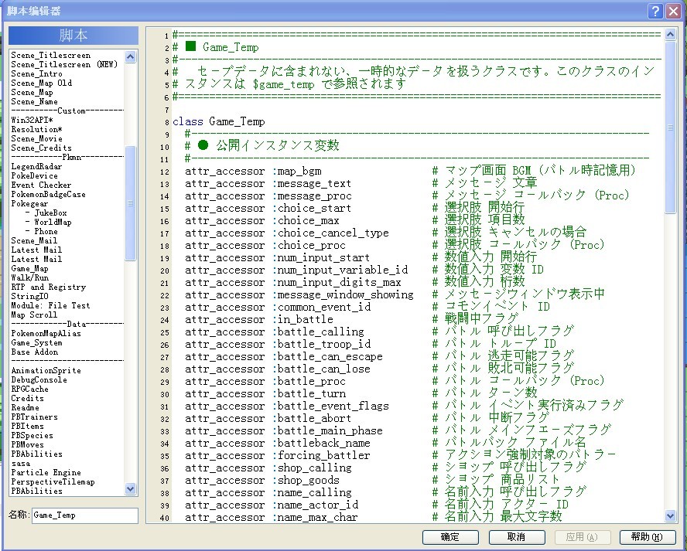The image size is (687, 551).
Task: Open RTP and Registry script
Action: [x=48, y=287]
